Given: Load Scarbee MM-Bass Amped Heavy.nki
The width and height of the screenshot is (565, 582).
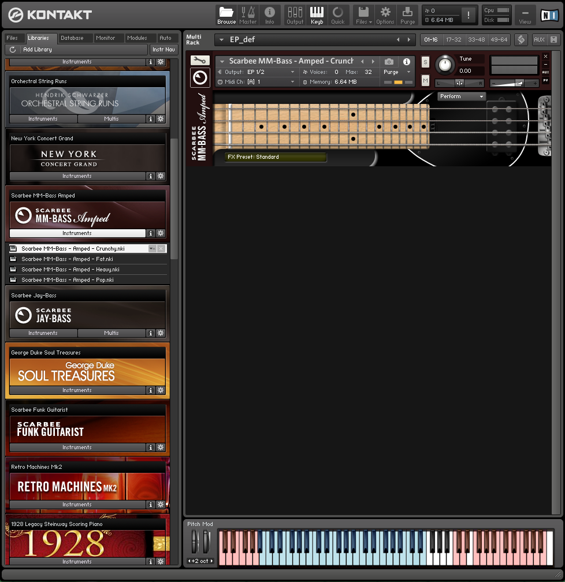Looking at the screenshot, I should [x=88, y=270].
